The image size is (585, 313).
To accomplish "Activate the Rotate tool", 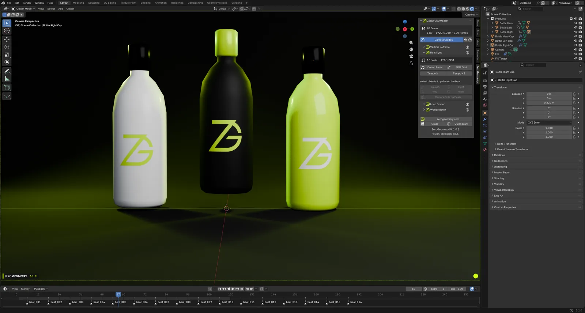I will click(x=7, y=47).
